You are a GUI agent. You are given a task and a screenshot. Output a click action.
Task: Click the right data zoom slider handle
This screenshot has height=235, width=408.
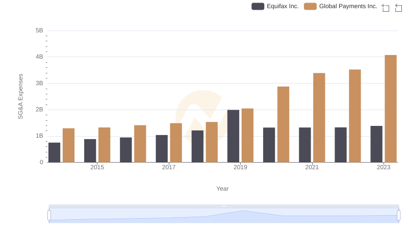tap(398, 216)
